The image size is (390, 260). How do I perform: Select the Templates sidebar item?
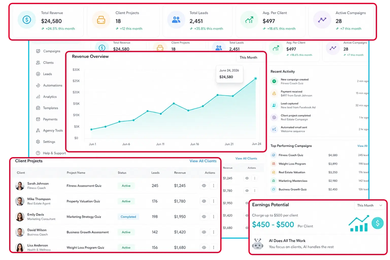(x=47, y=108)
